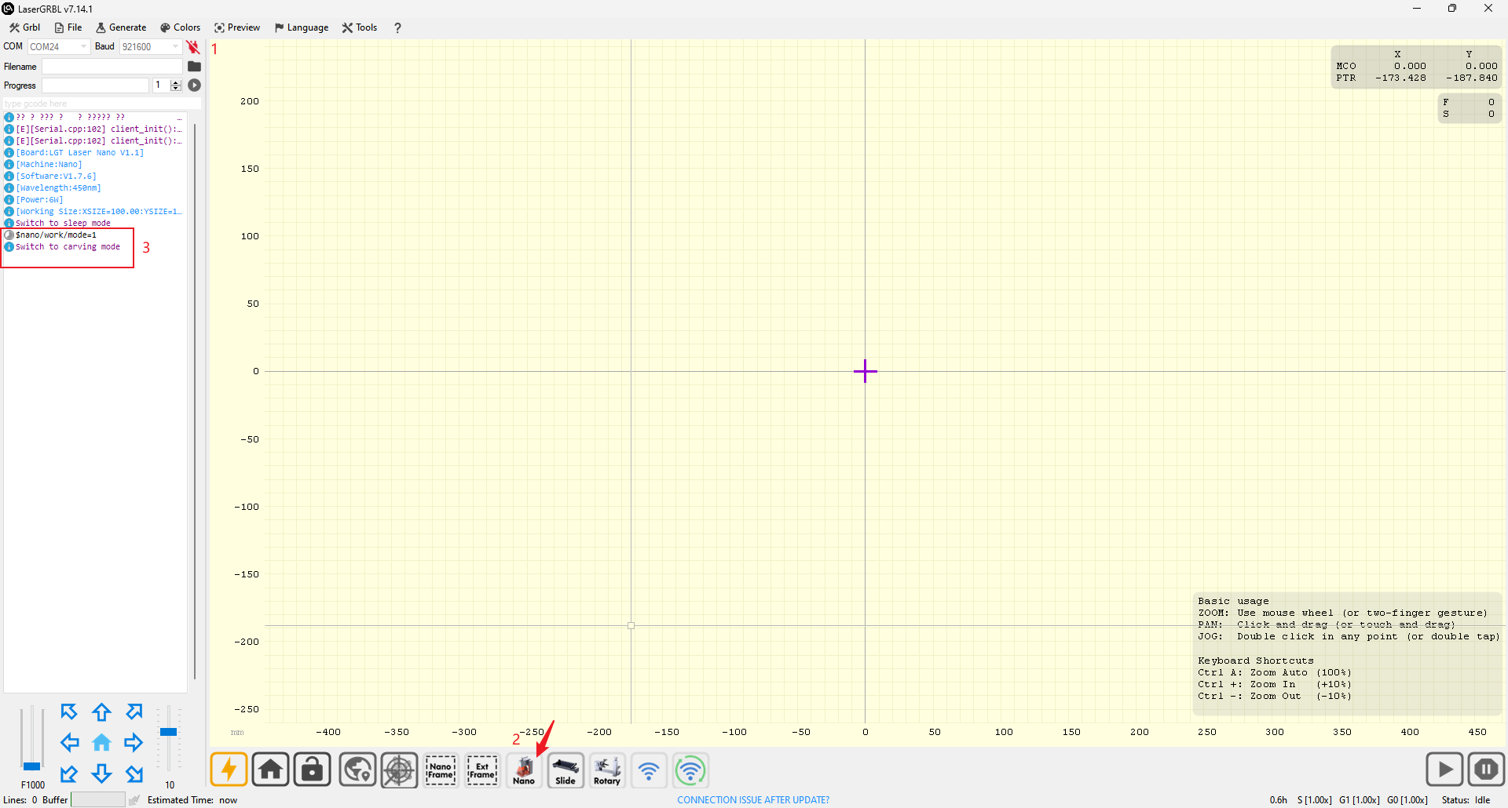Toggle the blue WiFi connection button
Image resolution: width=1508 pixels, height=808 pixels.
649,770
